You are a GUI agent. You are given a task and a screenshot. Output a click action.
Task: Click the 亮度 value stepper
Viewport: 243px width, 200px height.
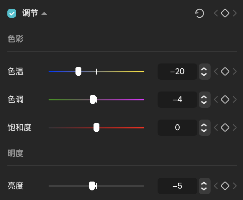coord(205,186)
